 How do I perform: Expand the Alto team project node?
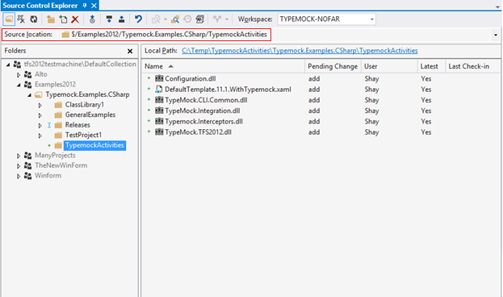coord(19,75)
